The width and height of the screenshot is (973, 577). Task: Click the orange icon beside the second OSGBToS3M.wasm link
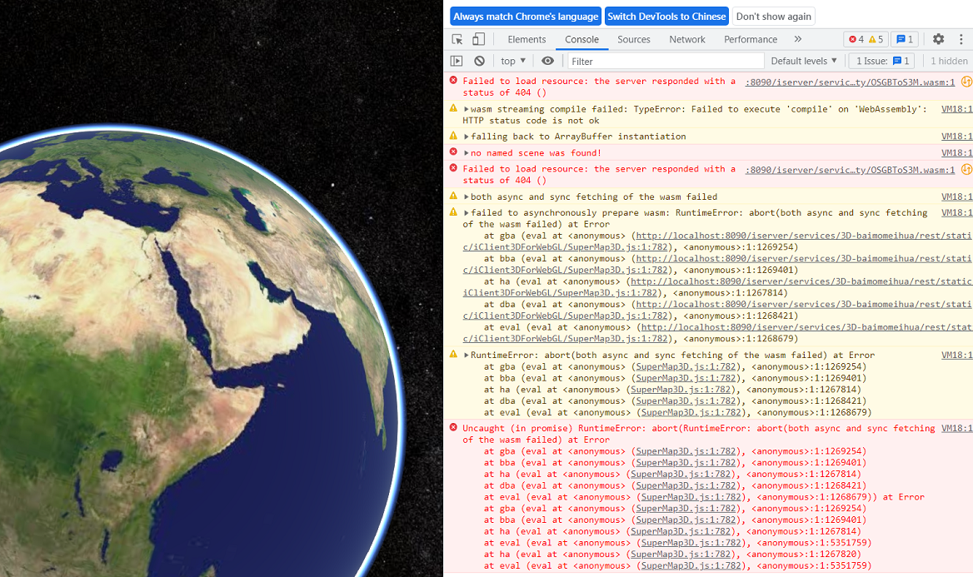point(966,169)
